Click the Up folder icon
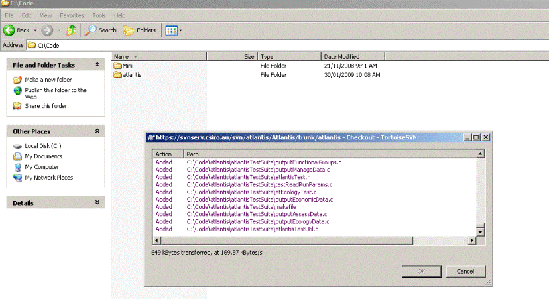Screen dimensions: 549x299 pyautogui.click(x=72, y=30)
